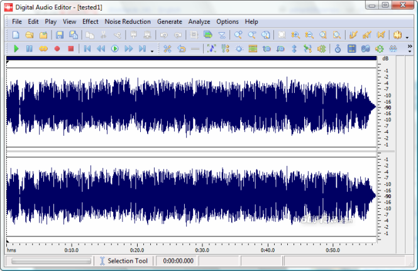The height and width of the screenshot is (271, 418).
Task: Click the vertical zoom out icon
Action: [x=309, y=35]
